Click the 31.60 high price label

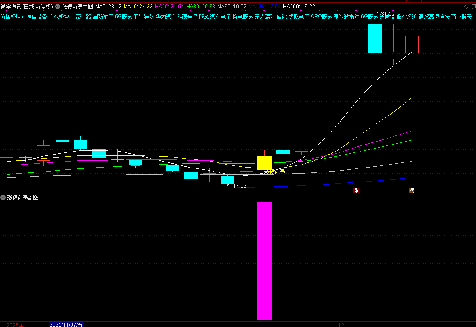pos(387,13)
